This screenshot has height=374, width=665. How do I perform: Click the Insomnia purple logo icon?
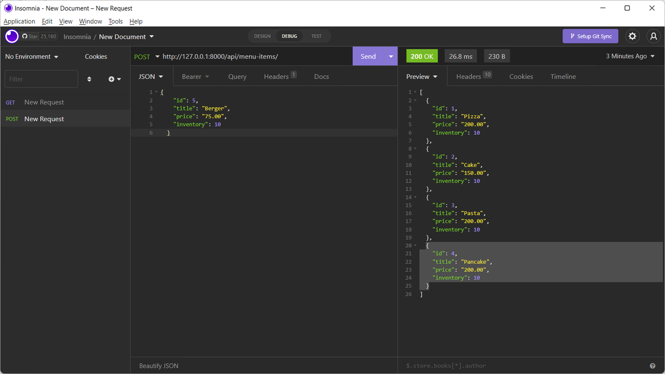click(11, 36)
